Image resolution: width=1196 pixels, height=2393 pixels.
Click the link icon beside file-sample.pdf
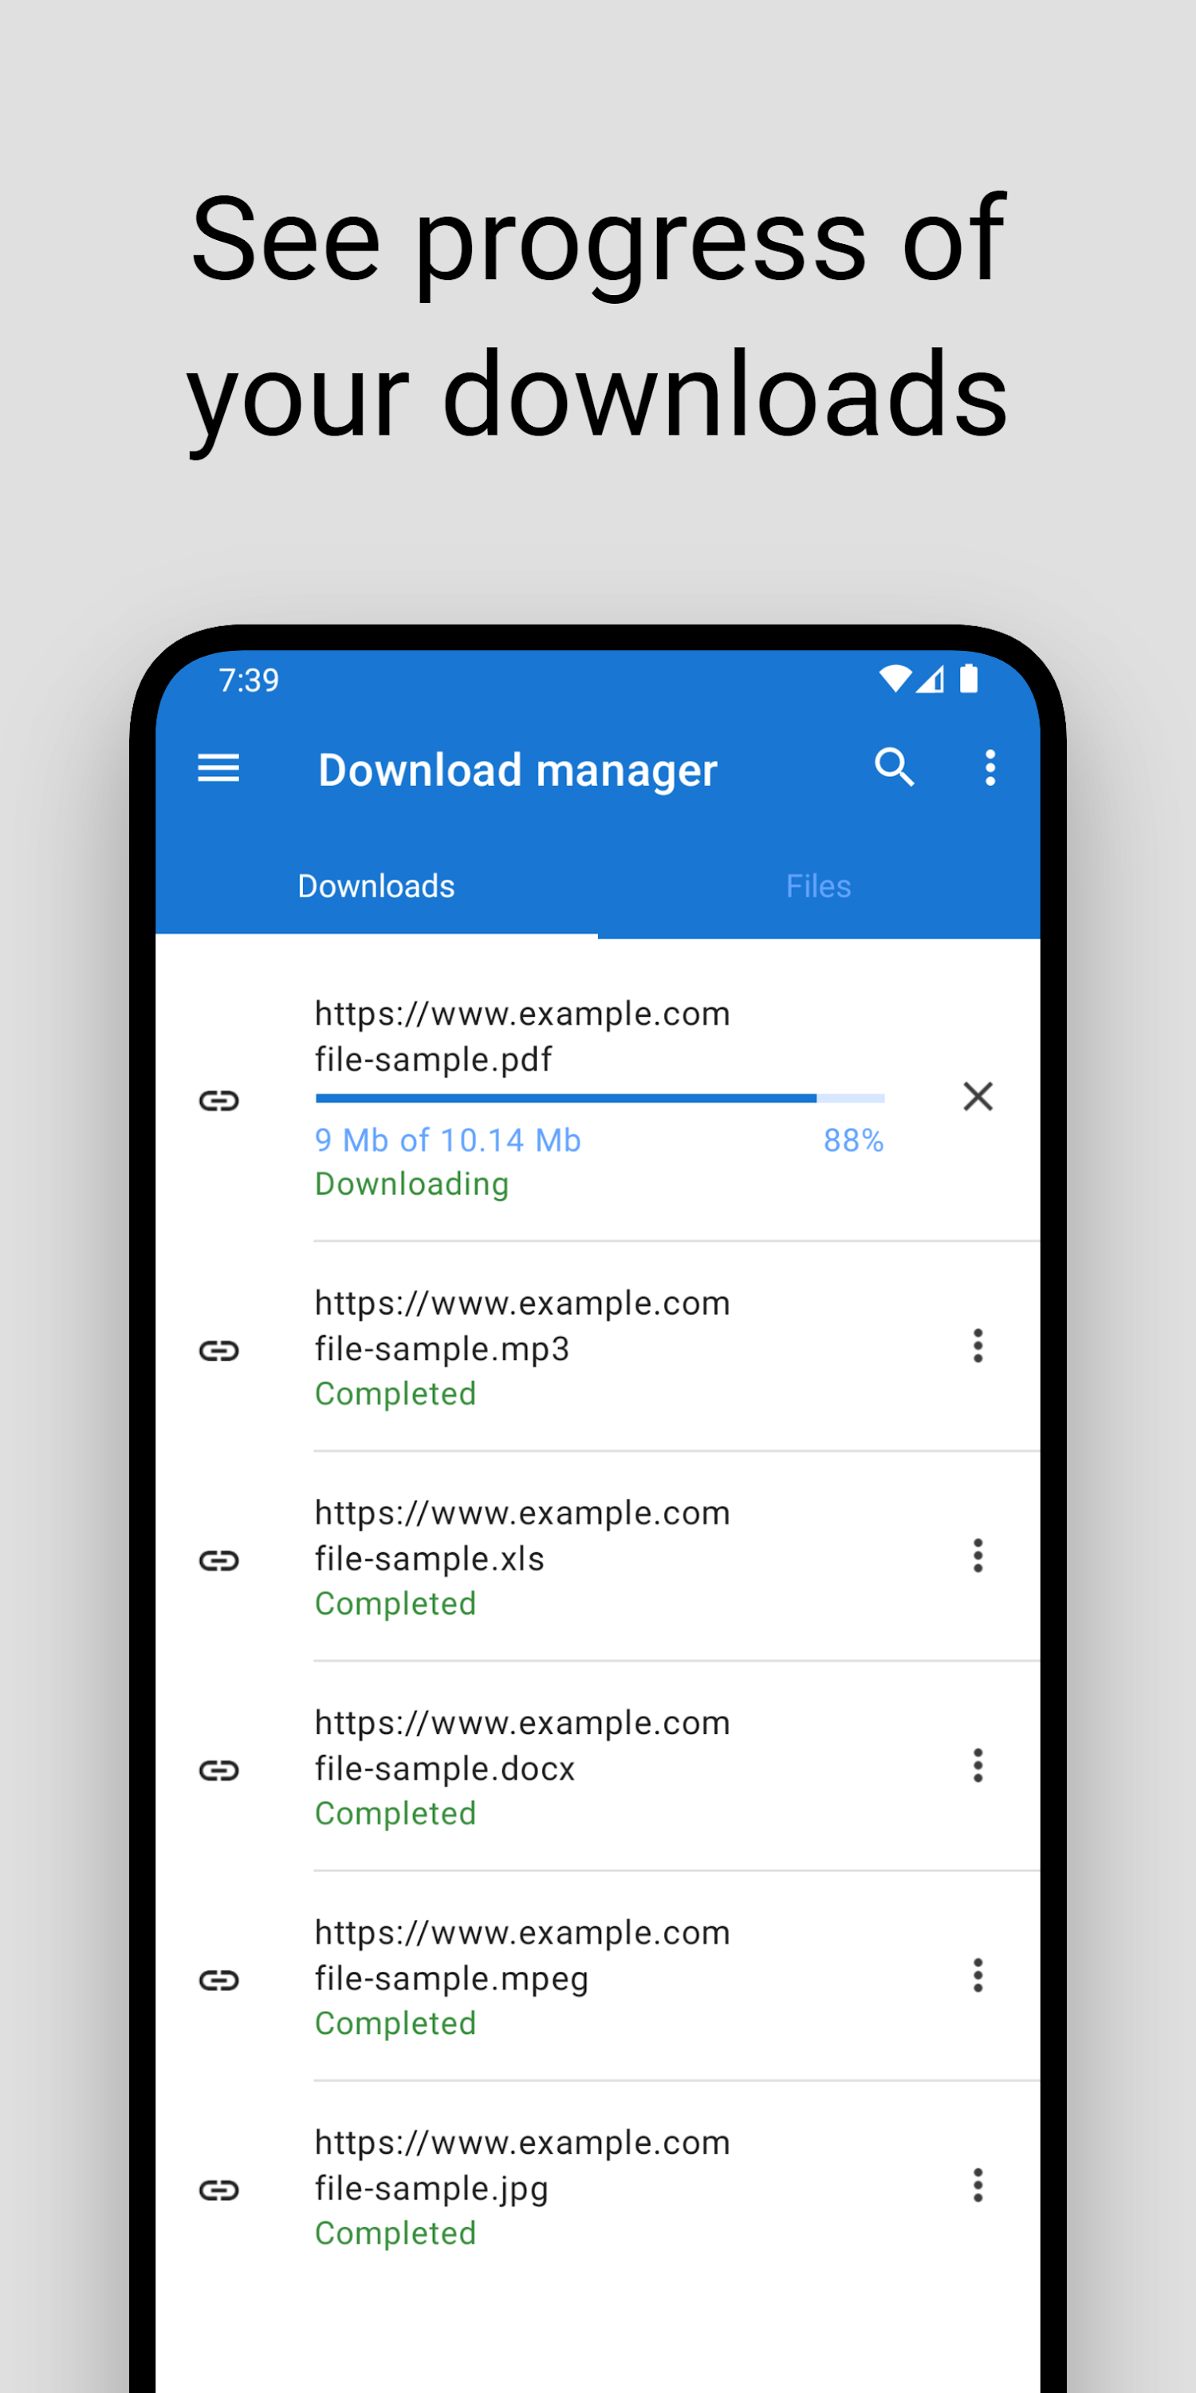coord(219,1101)
